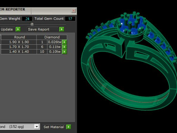Click the Gem Weight value .24

(x=27, y=19)
